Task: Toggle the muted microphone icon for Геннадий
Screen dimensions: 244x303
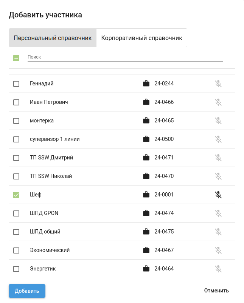Action: [218, 83]
